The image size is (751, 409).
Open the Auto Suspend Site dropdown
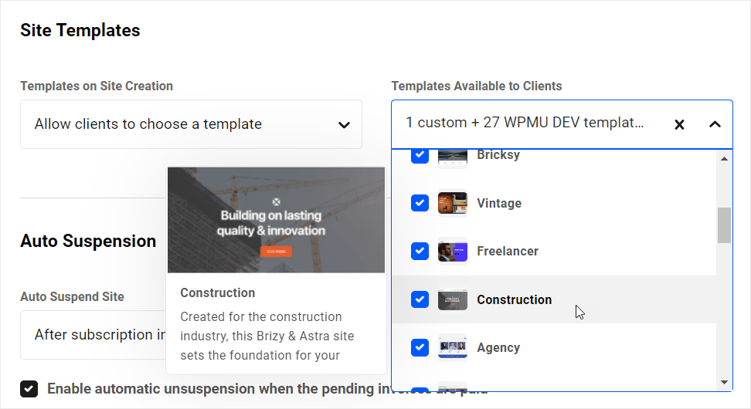(x=93, y=335)
